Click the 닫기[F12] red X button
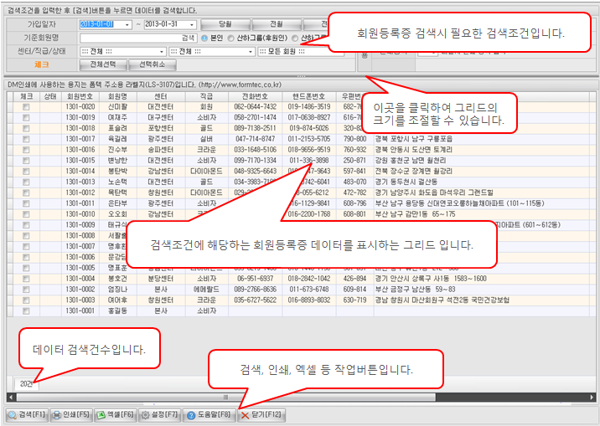This screenshot has width=600, height=426. coord(261,414)
